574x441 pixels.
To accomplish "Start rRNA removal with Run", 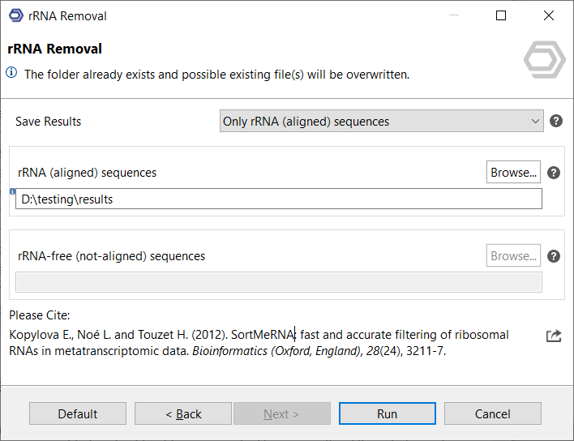I will click(x=387, y=413).
